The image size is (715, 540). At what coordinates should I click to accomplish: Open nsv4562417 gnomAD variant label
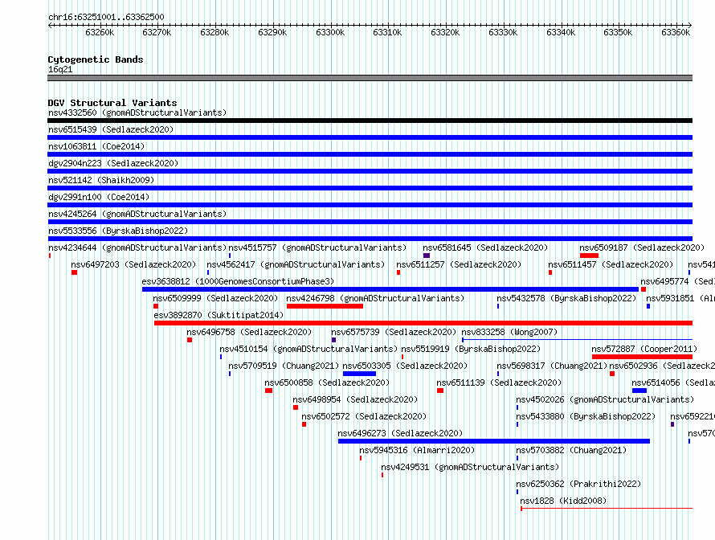tap(296, 264)
